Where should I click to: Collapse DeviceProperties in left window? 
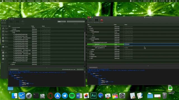[x=11, y=31]
